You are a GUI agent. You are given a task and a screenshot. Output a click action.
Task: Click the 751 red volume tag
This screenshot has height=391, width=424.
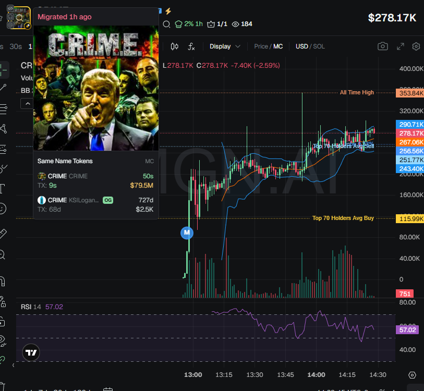[405, 294]
